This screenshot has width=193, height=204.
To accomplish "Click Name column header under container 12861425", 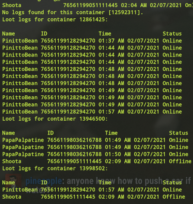I will (x=8, y=34).
